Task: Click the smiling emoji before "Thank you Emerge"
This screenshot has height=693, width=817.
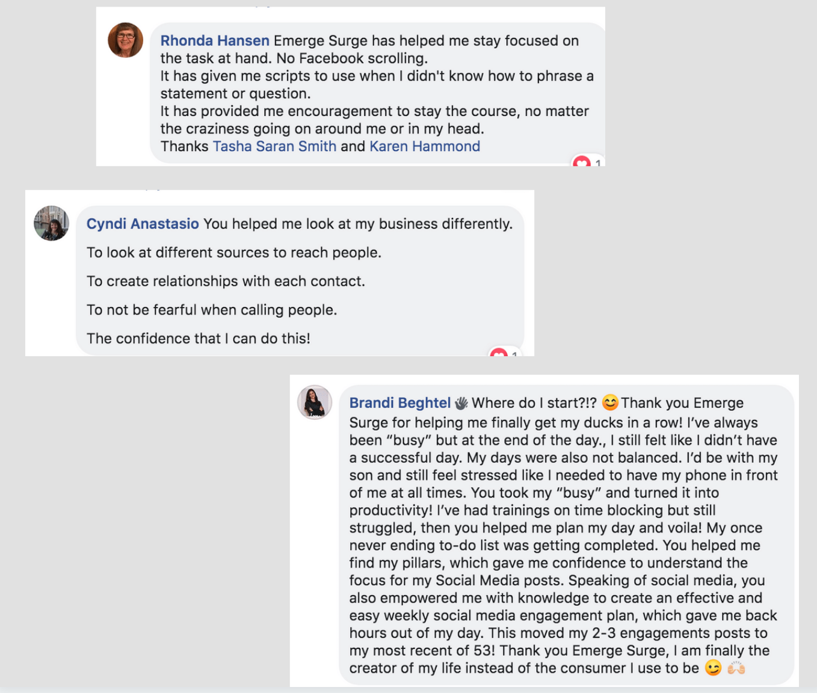Action: click(x=609, y=402)
